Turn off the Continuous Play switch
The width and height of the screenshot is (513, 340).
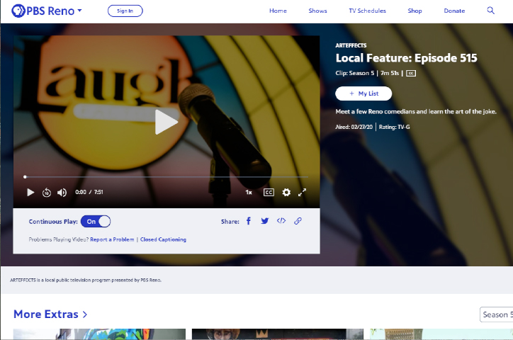tap(96, 221)
